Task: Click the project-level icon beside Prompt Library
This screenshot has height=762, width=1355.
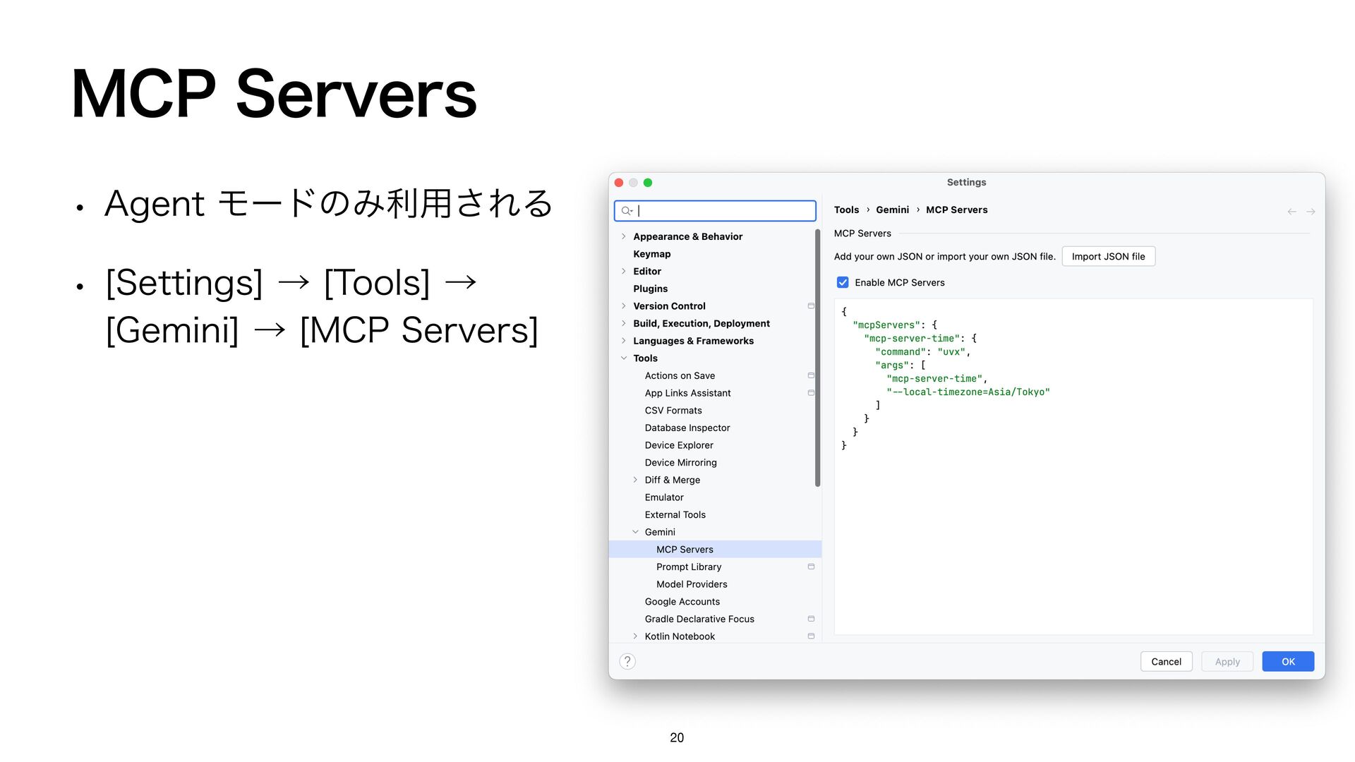Action: pyautogui.click(x=811, y=567)
